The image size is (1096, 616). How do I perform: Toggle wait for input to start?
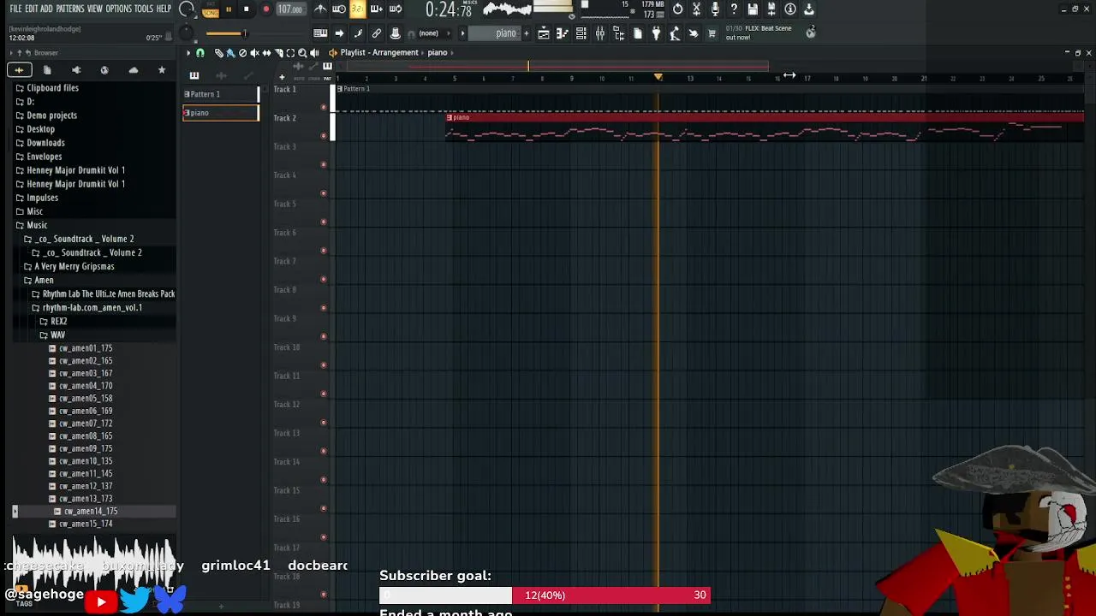point(339,9)
